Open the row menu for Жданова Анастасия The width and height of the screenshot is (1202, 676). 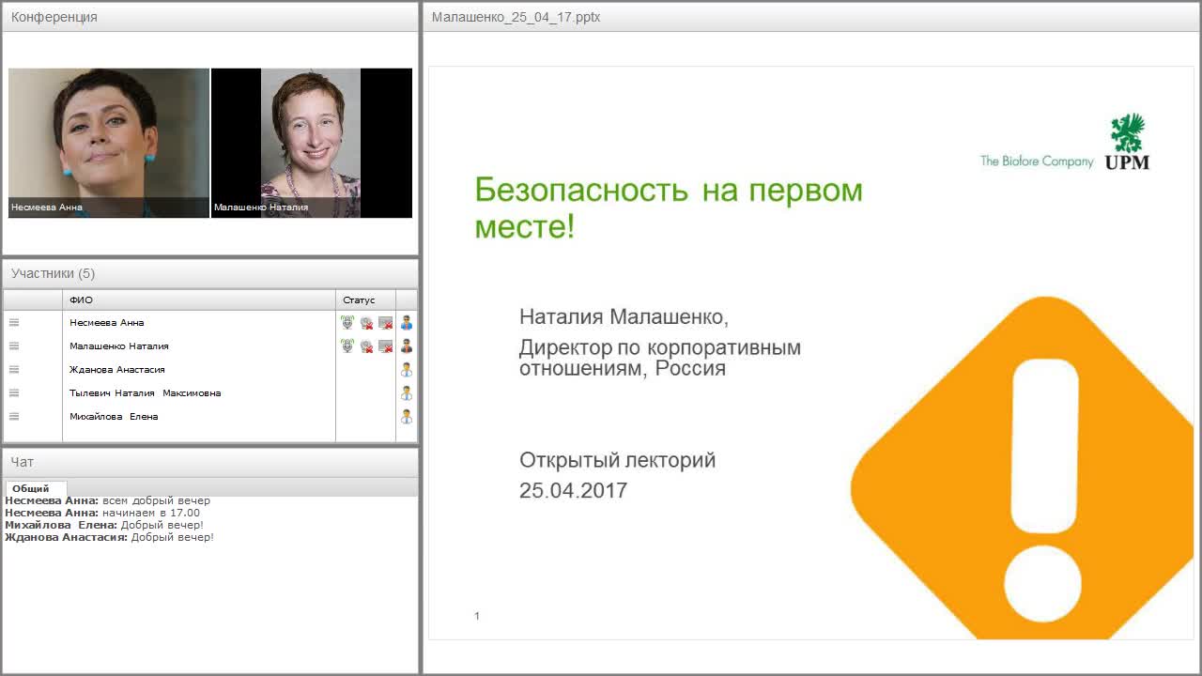coord(13,369)
